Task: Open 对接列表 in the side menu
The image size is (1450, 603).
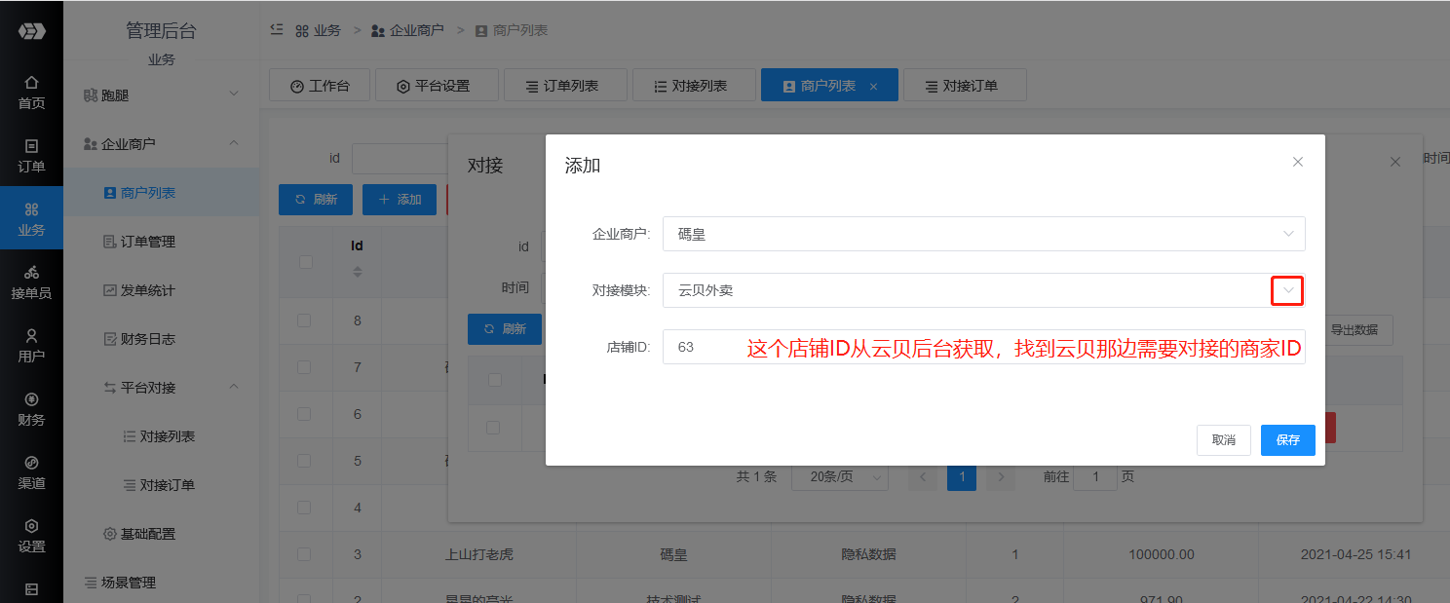Action: [x=162, y=436]
